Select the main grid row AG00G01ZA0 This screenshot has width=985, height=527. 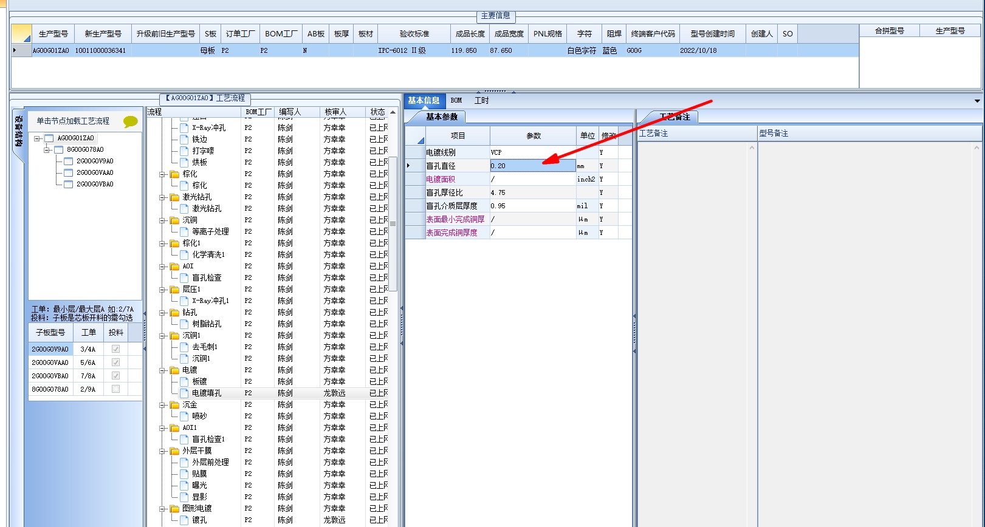pos(435,50)
